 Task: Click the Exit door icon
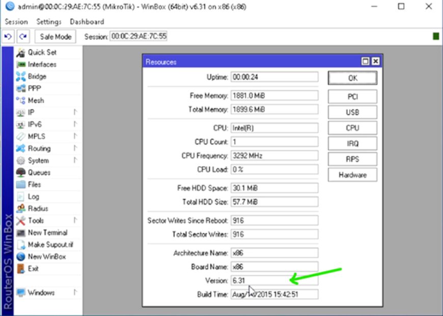21,269
